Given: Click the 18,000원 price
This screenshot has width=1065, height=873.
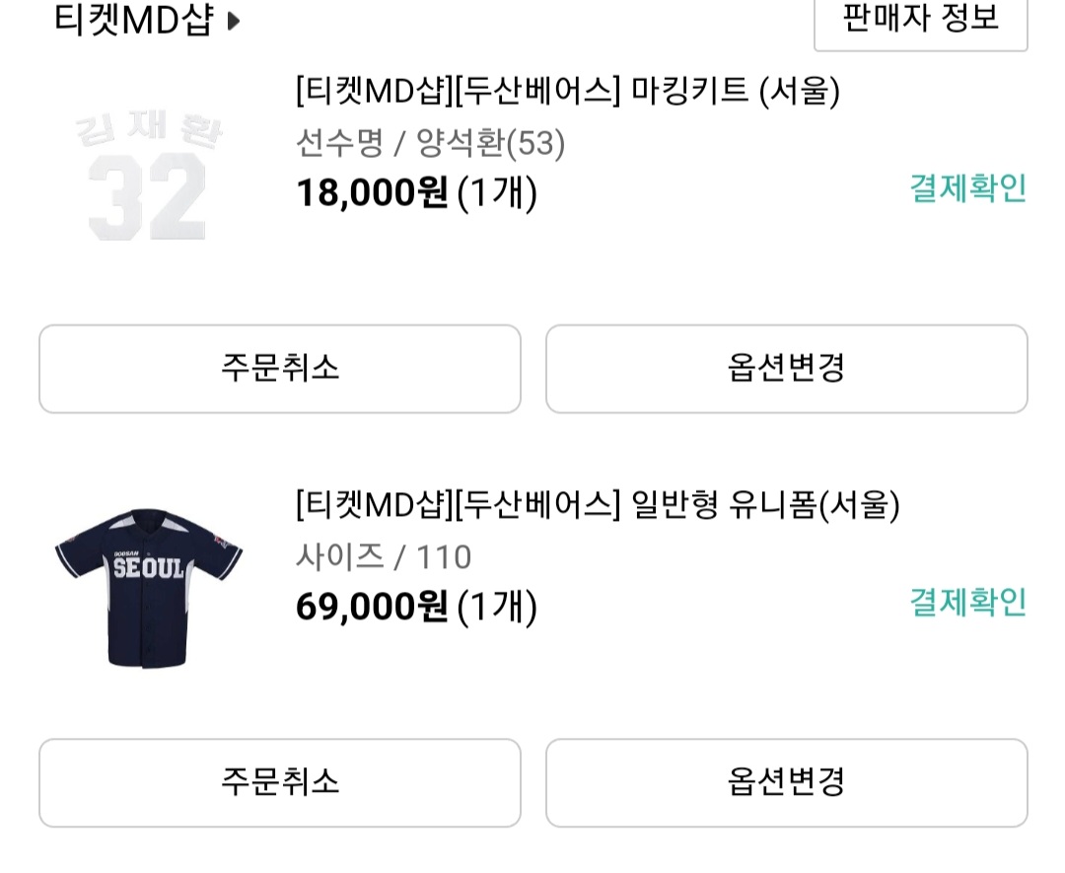Looking at the screenshot, I should 372,192.
